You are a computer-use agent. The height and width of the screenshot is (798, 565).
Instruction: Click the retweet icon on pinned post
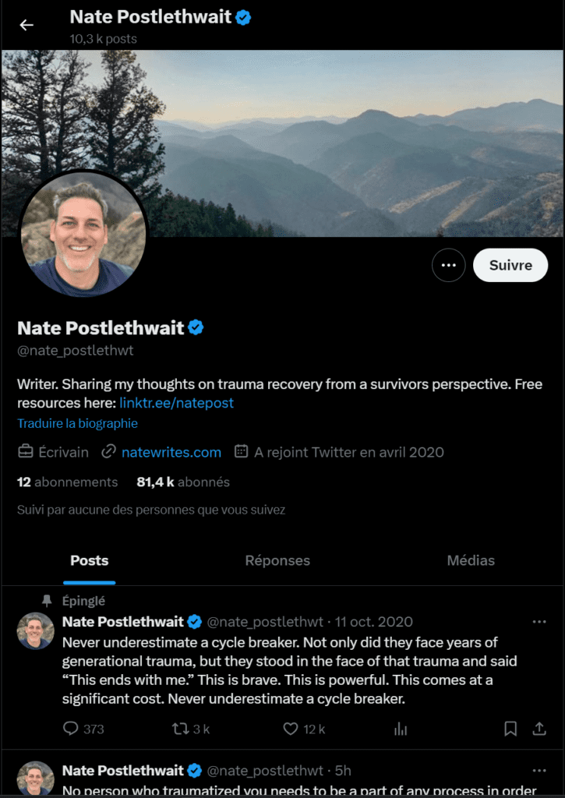(181, 729)
